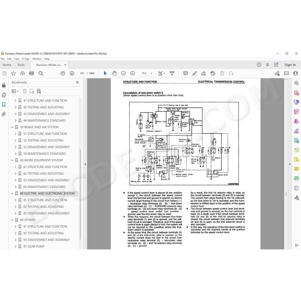
Task: Delete selected bookmark trash icon
Action: [25, 91]
